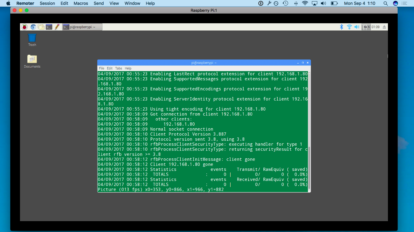This screenshot has width=414, height=232.
Task: Minimize the pi@raspberrypi terminal window
Action: coord(298,63)
